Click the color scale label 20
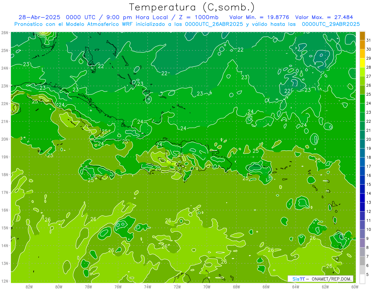 pos(369,139)
